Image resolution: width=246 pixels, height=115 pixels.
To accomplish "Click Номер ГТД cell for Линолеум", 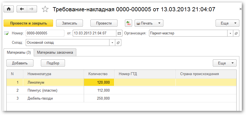I will tap(145, 82).
